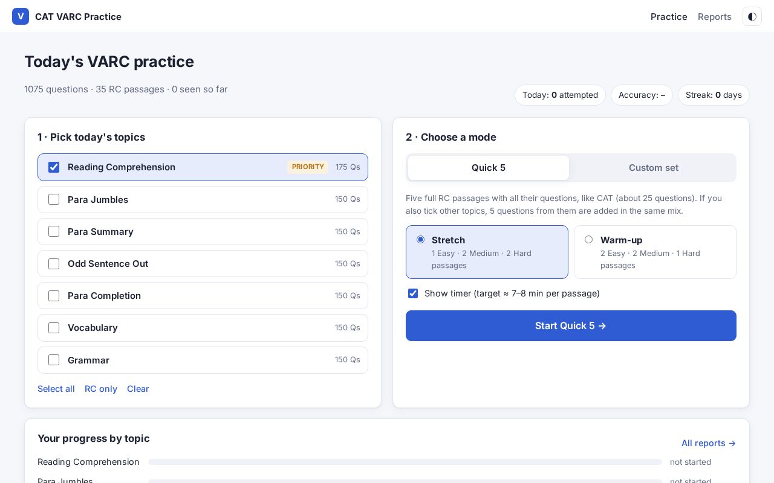Open the All reports link
774x483 pixels.
[709, 443]
